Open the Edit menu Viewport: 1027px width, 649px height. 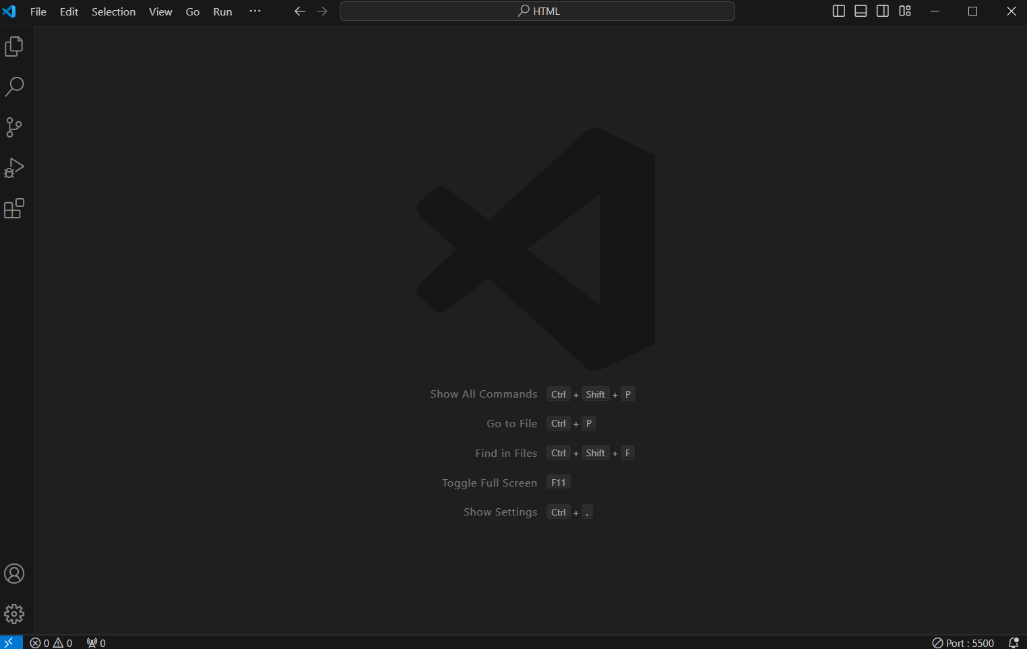pos(69,11)
